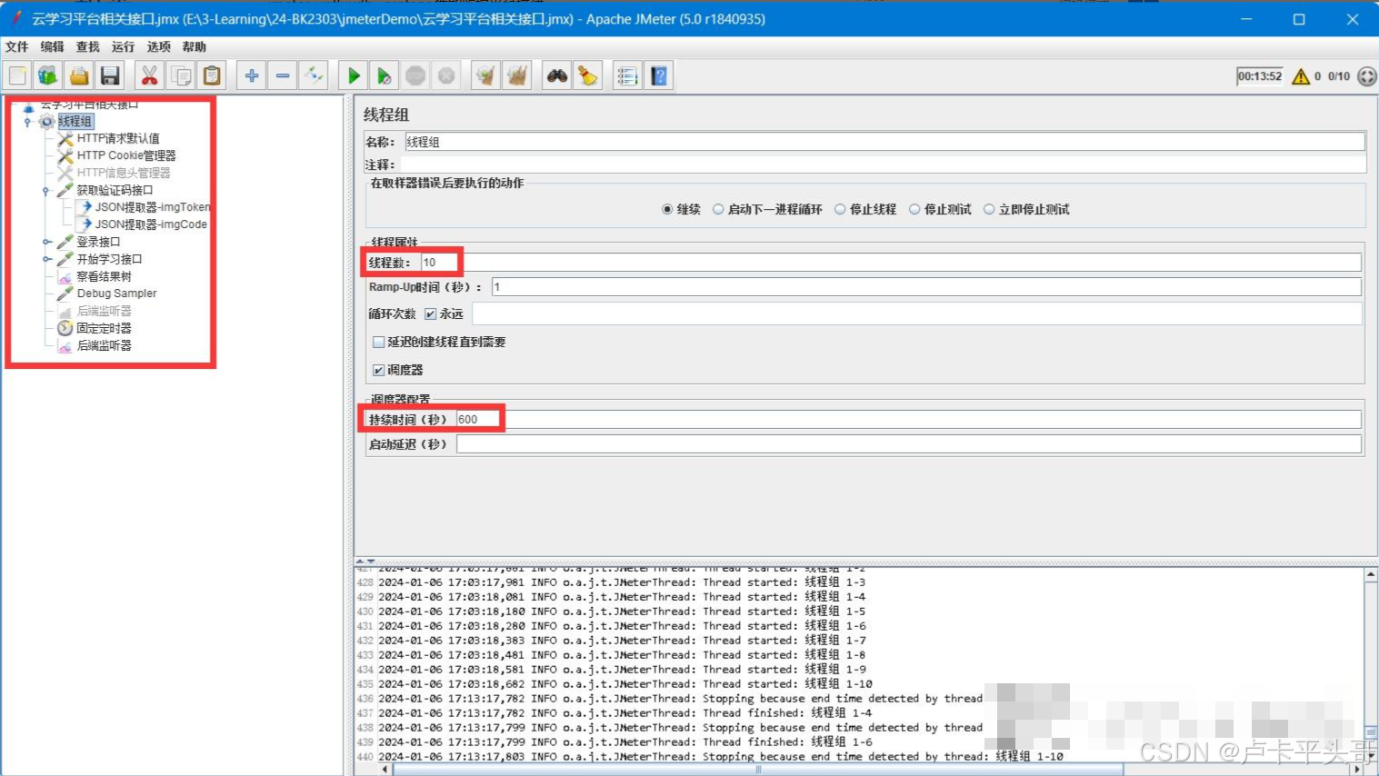Click the Shutdown (grey X) toolbar icon
Screen dimensions: 1379x776
click(446, 75)
